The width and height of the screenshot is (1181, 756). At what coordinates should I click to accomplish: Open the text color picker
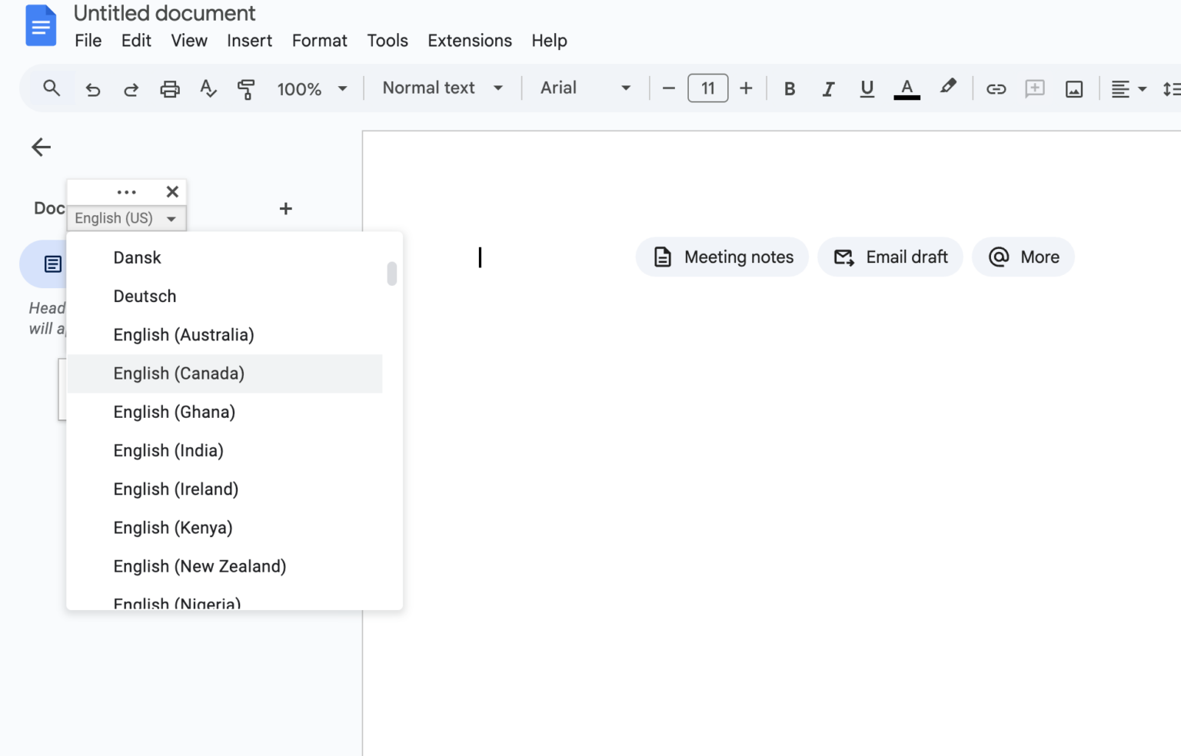click(907, 88)
